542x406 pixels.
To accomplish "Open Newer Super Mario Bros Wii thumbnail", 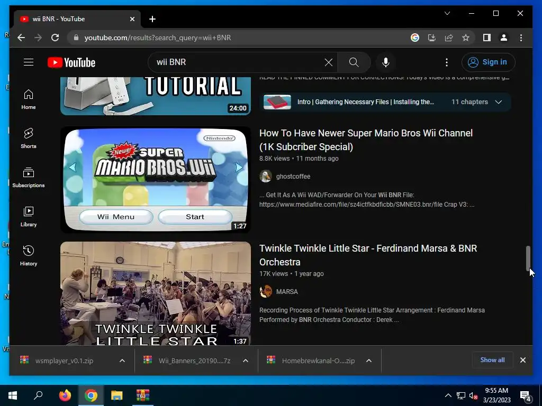I will (156, 180).
